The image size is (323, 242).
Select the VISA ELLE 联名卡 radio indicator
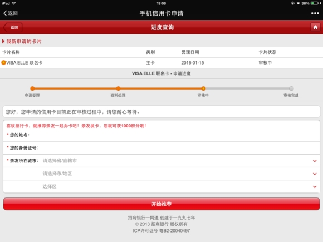[x=3, y=62]
